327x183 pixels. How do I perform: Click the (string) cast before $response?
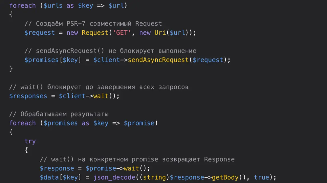(x=153, y=177)
